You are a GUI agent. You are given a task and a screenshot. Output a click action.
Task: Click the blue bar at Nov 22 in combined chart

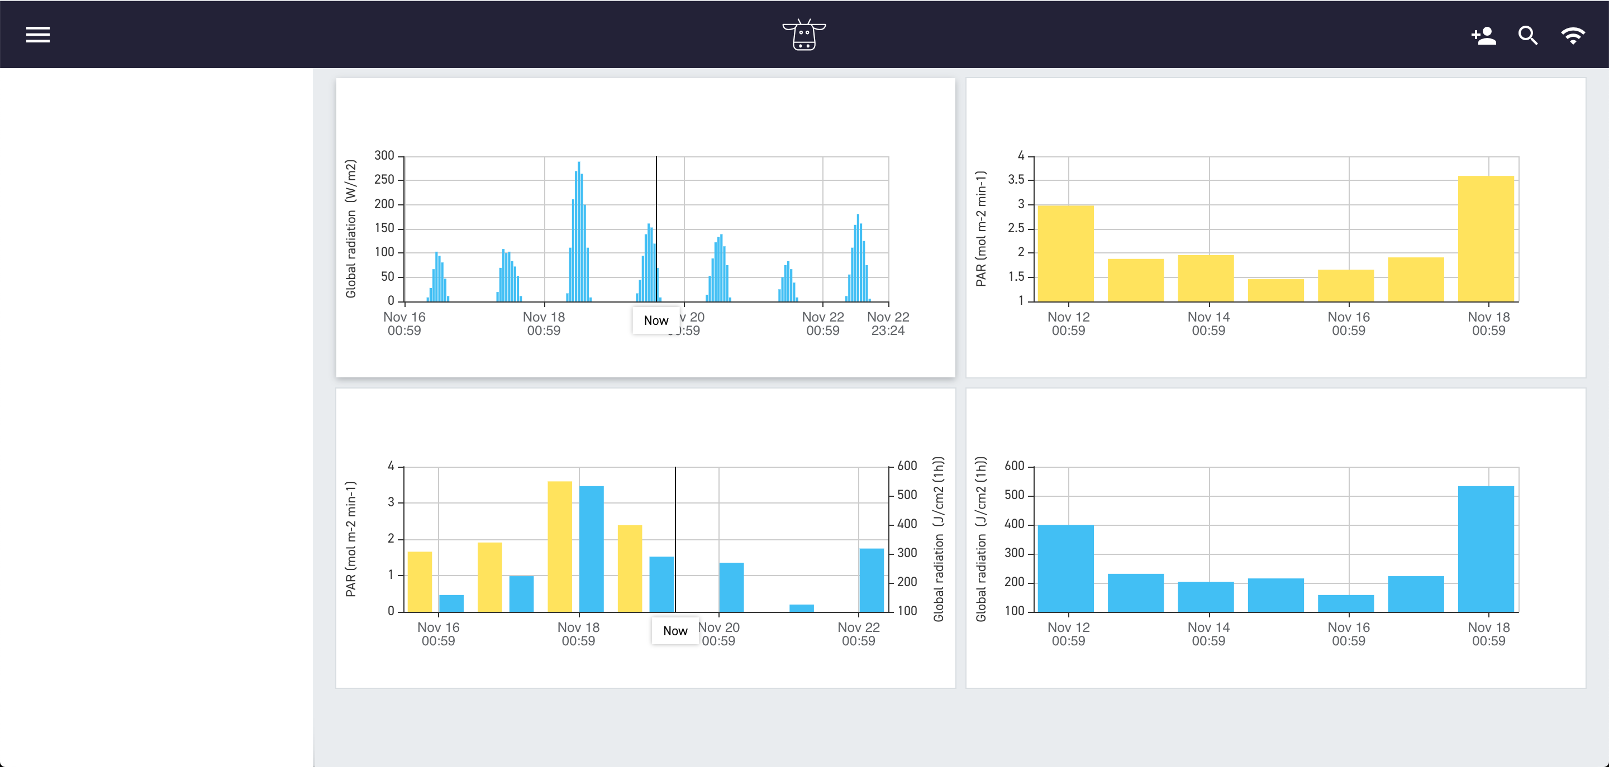872,581
